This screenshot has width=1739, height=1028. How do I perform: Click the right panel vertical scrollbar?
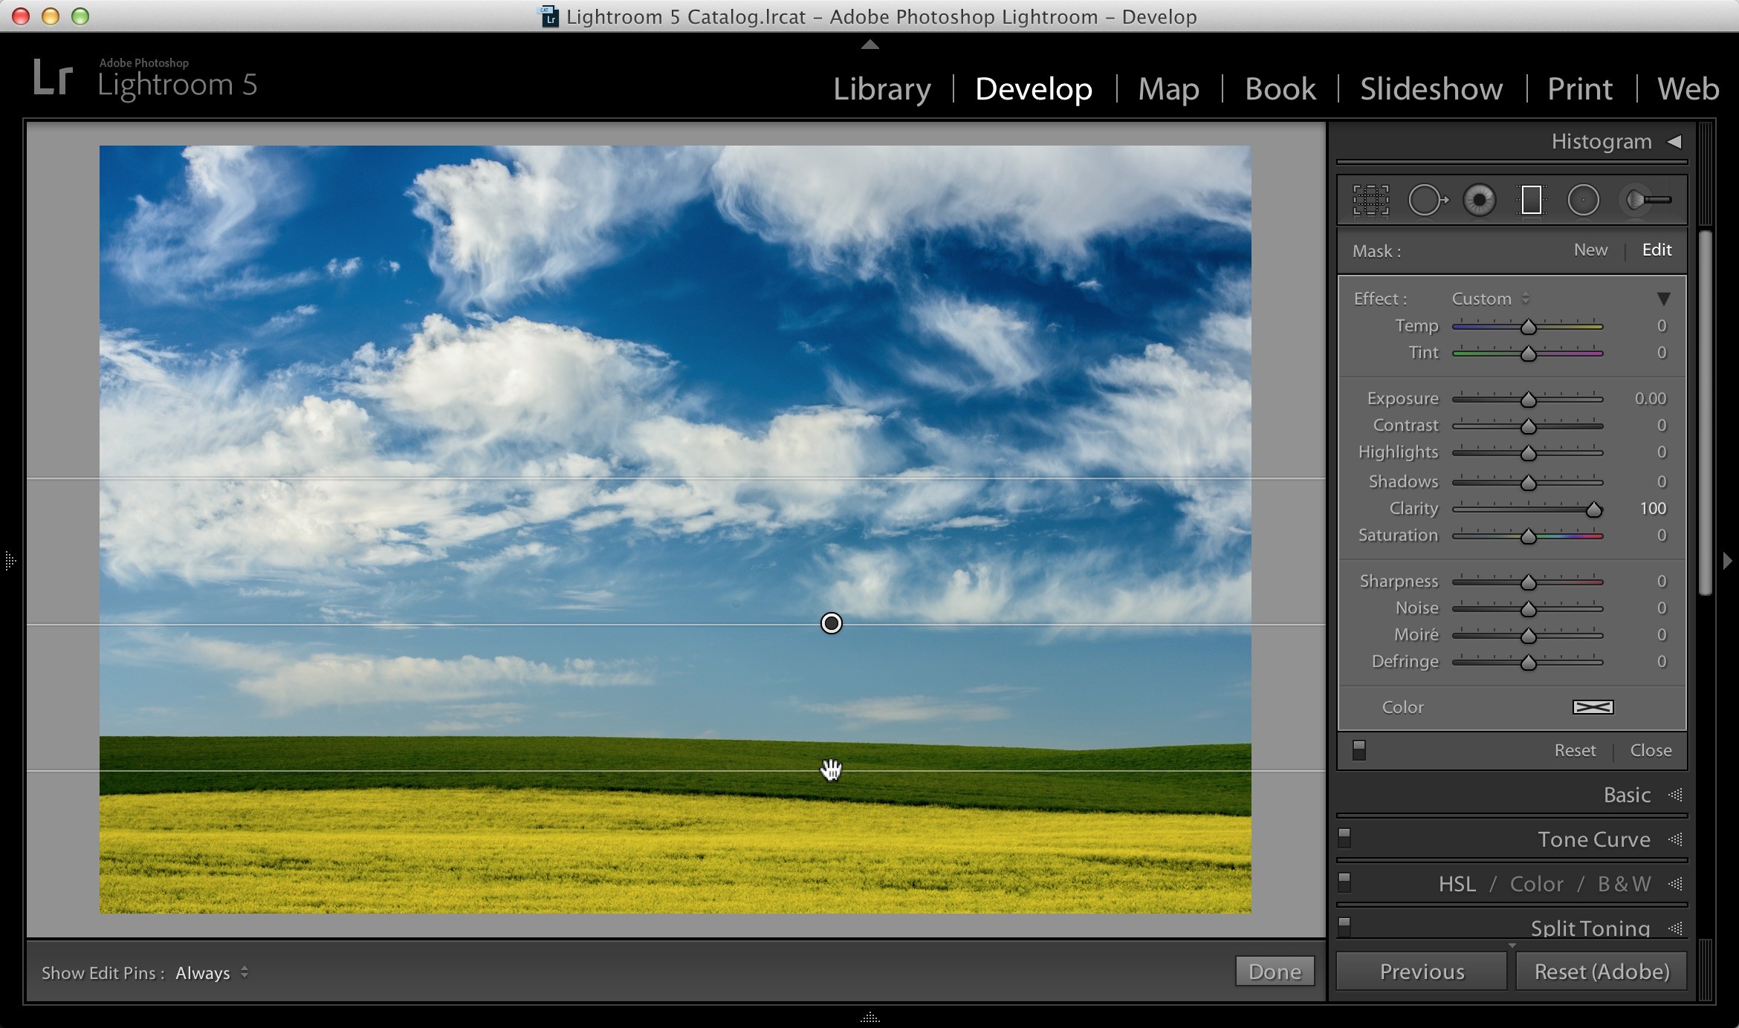tap(1706, 412)
